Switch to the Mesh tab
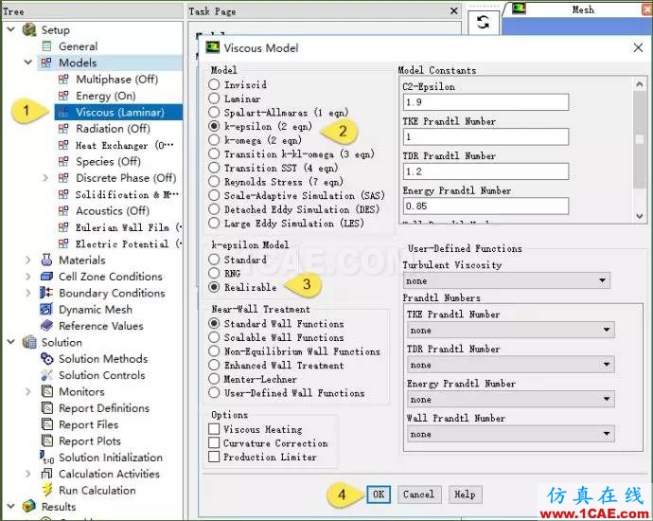 coord(583,9)
